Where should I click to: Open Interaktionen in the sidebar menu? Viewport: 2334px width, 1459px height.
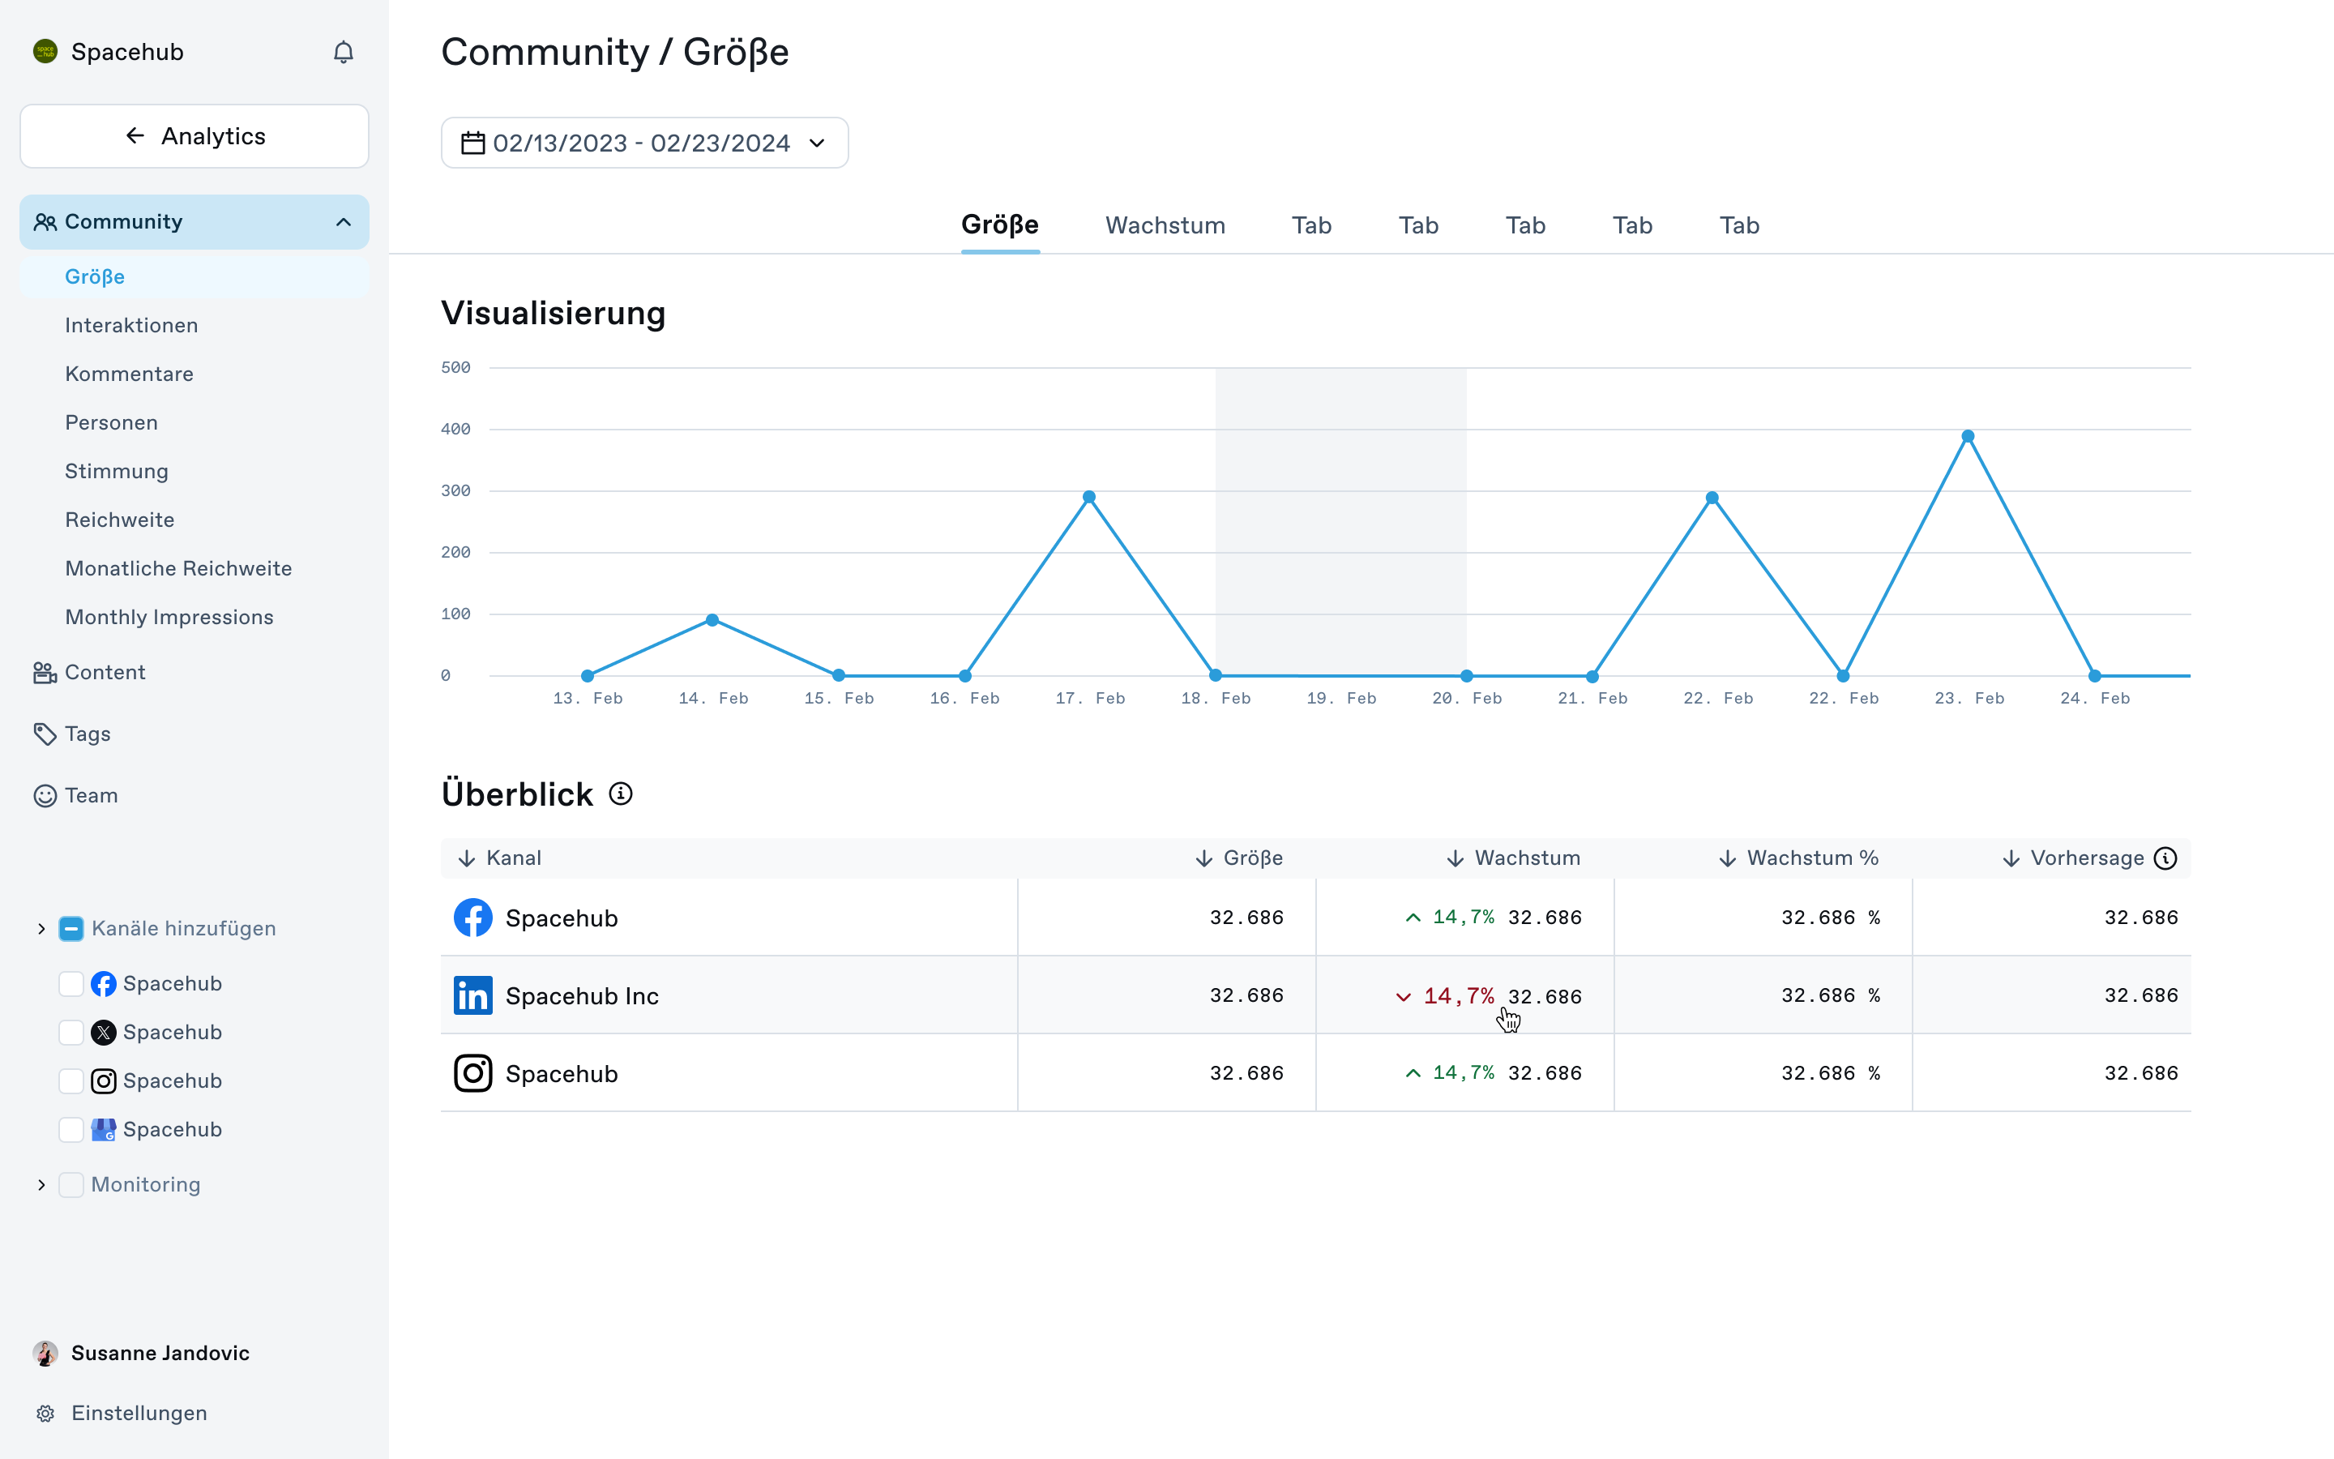[x=131, y=325]
